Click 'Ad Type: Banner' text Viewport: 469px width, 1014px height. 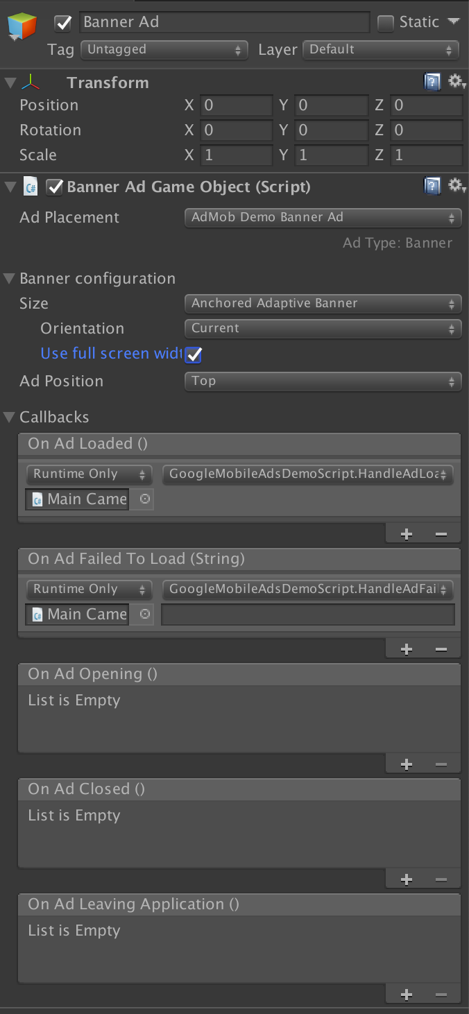tap(398, 243)
